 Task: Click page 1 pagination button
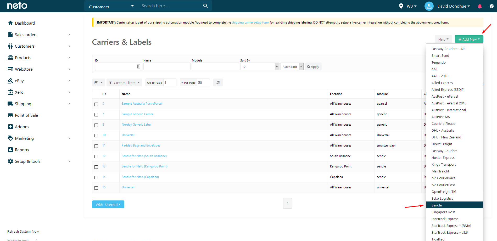tap(287, 203)
